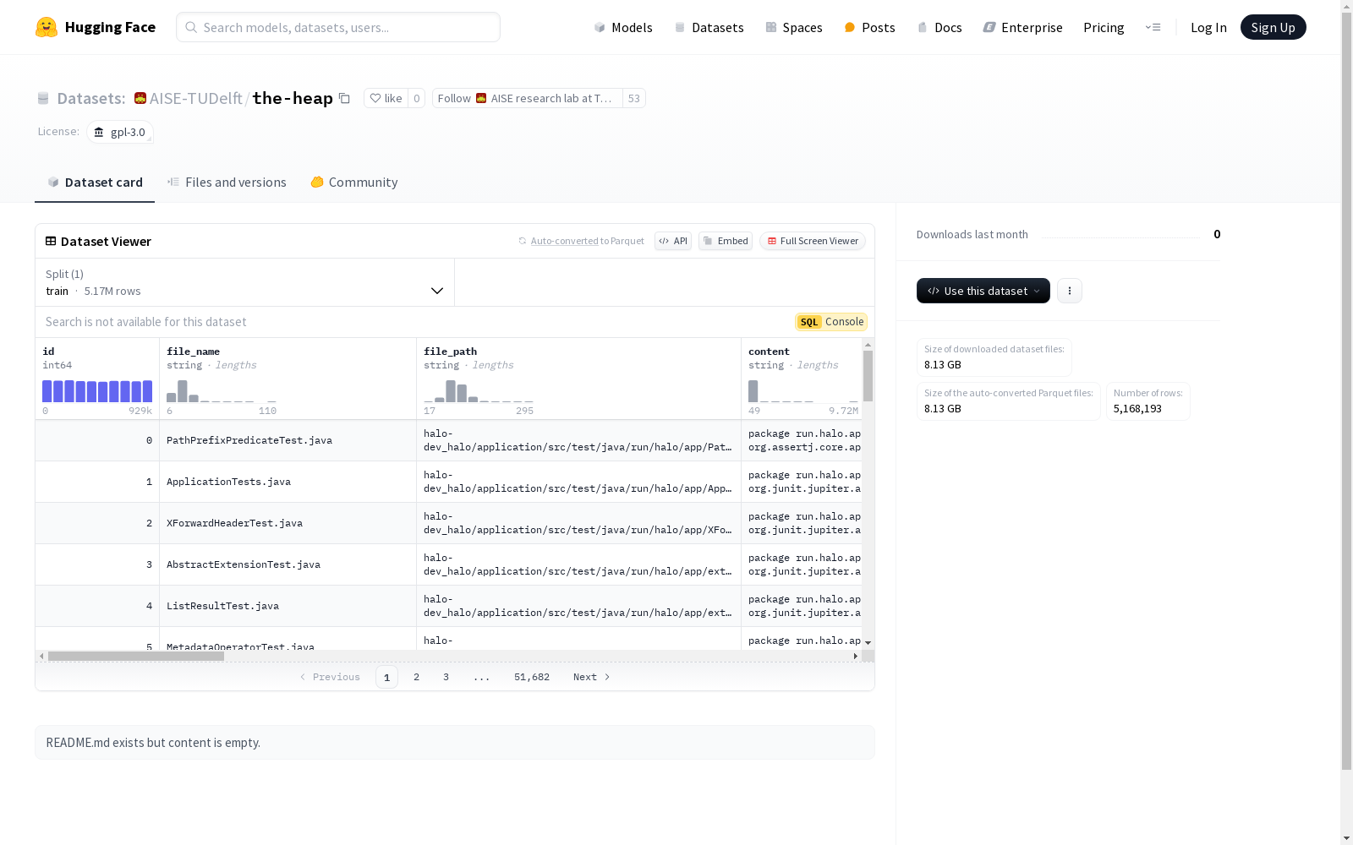Image resolution: width=1353 pixels, height=845 pixels.
Task: Click the heart like button
Action: [386, 98]
